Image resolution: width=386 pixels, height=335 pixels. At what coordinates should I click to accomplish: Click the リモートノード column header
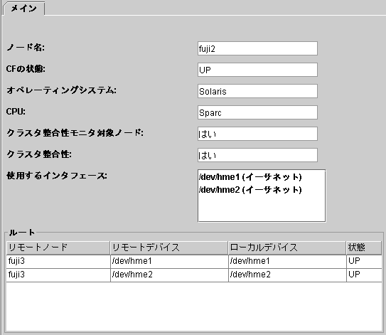(x=58, y=248)
